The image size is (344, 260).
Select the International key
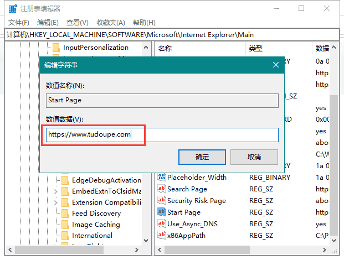pyautogui.click(x=92, y=236)
